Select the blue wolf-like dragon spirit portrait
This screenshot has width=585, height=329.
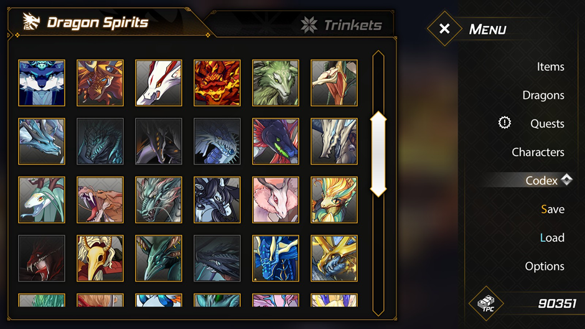[42, 83]
